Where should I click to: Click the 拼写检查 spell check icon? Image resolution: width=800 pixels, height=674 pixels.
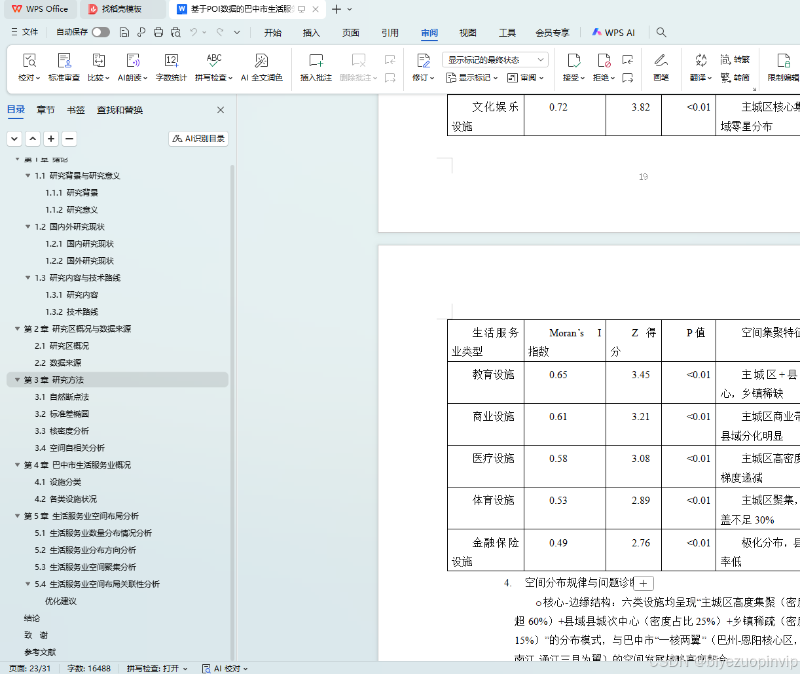click(x=214, y=61)
